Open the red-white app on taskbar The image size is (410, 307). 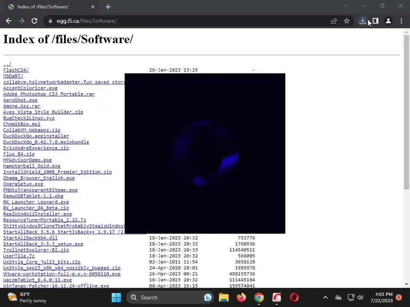pos(277,297)
